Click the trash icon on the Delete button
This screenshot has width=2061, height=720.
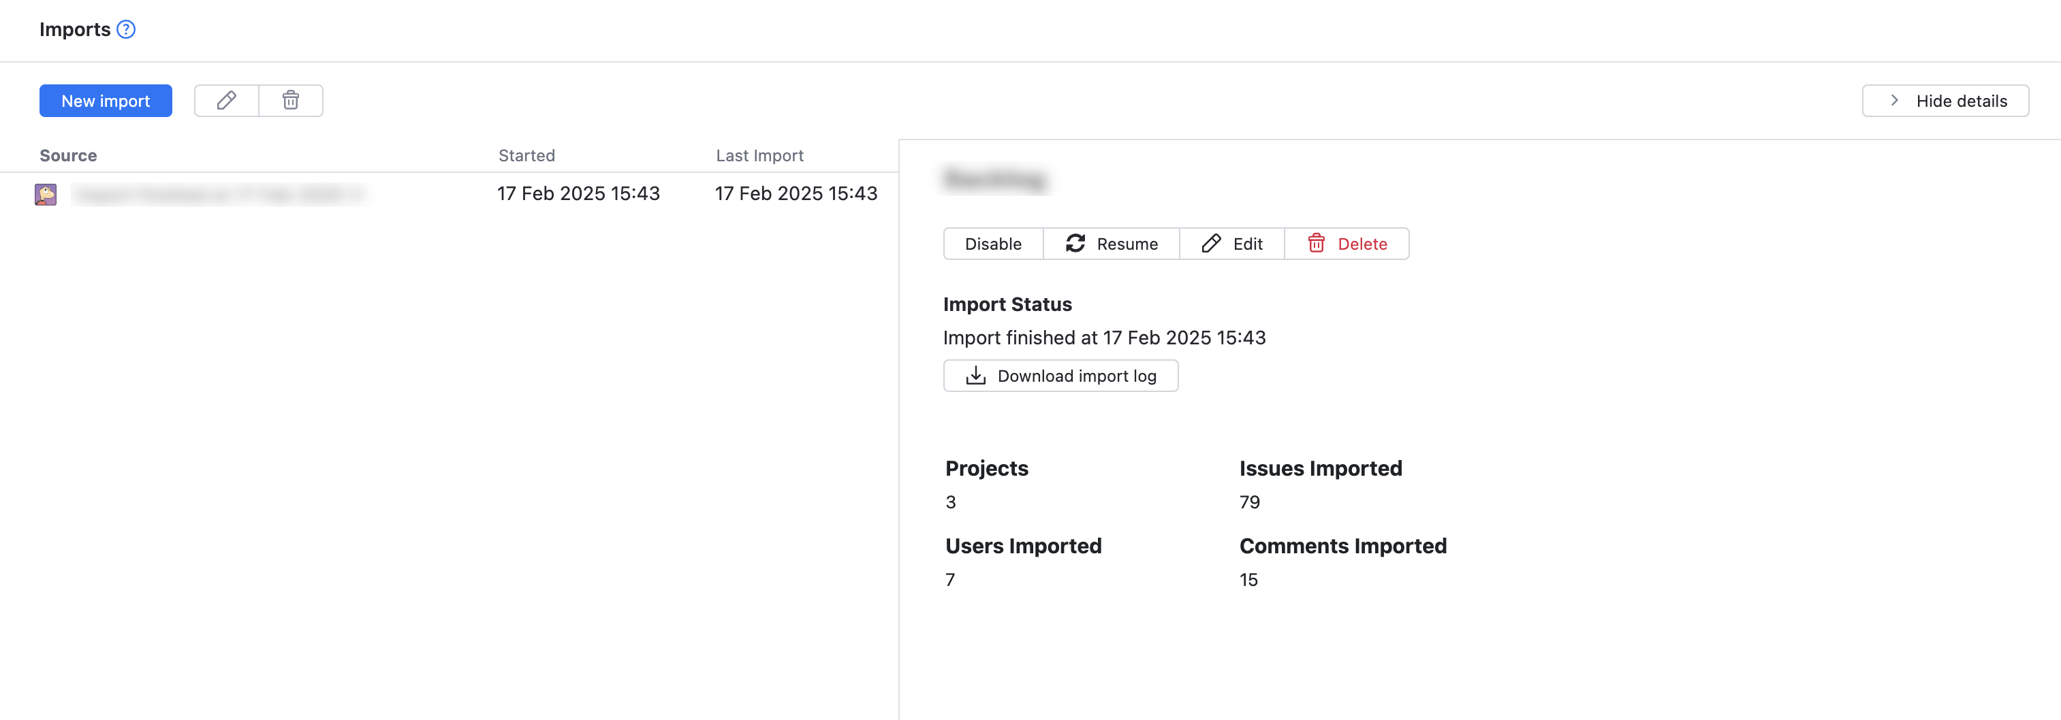click(x=1317, y=244)
